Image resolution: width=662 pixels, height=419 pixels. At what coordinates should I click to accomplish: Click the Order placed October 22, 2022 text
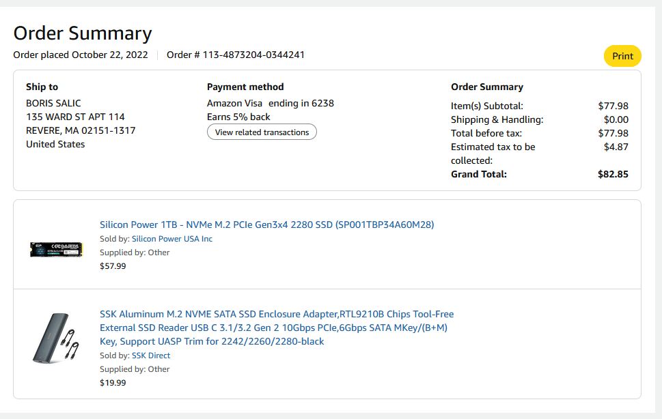81,55
